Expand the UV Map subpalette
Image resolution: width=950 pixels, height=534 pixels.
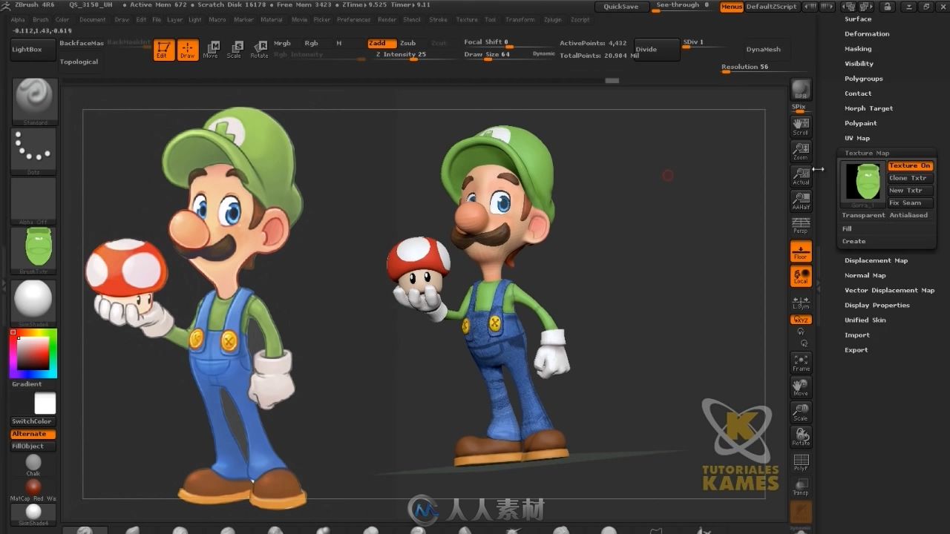[857, 138]
